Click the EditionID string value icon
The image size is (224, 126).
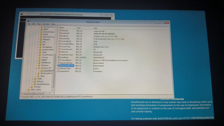pyautogui.click(x=59, y=52)
